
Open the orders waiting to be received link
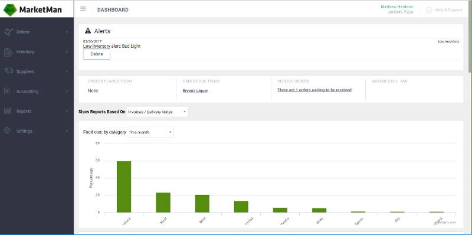tap(314, 90)
